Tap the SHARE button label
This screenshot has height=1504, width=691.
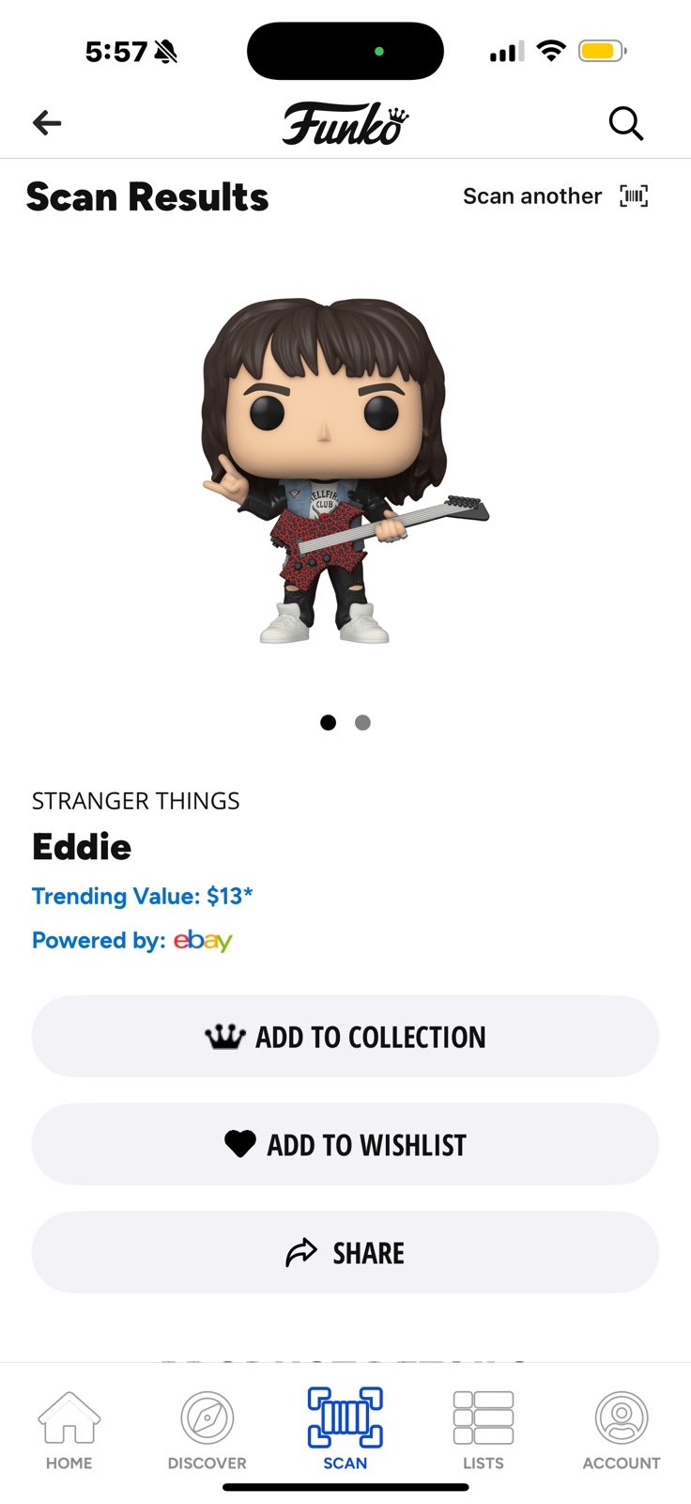point(368,1253)
